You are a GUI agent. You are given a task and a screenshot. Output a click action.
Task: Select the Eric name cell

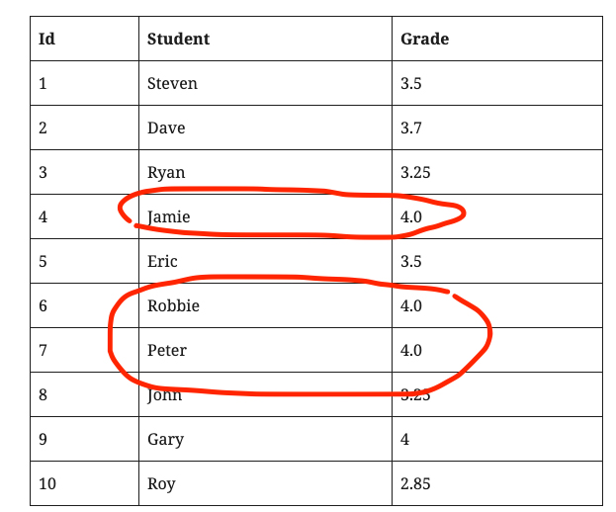265,261
